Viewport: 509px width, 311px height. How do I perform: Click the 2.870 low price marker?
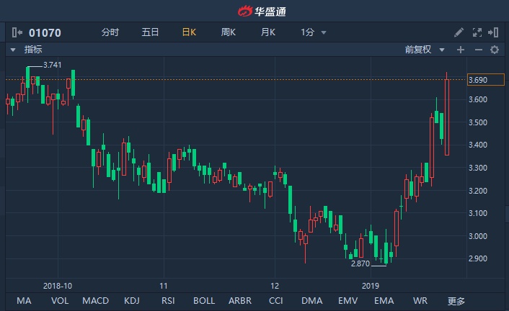[x=360, y=264]
